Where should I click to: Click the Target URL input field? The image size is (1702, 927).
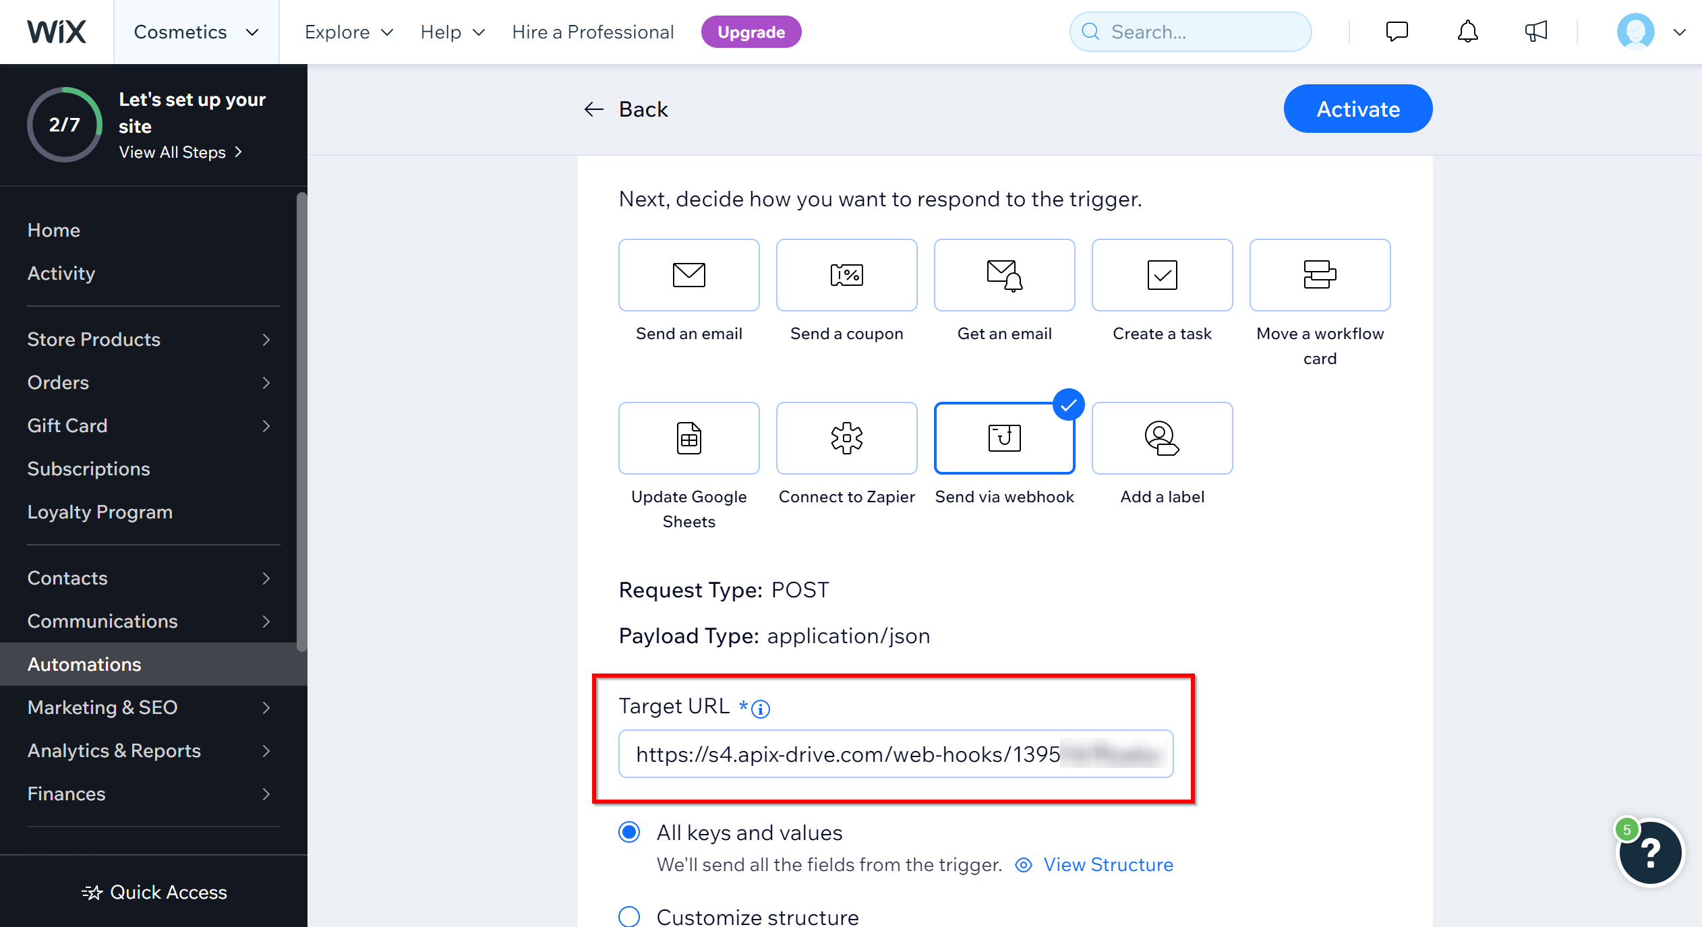tap(896, 754)
